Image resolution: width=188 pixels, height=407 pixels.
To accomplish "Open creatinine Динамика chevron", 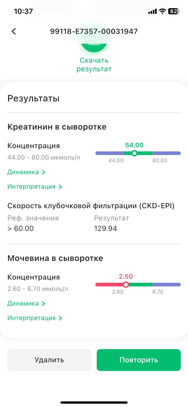I will [x=44, y=172].
